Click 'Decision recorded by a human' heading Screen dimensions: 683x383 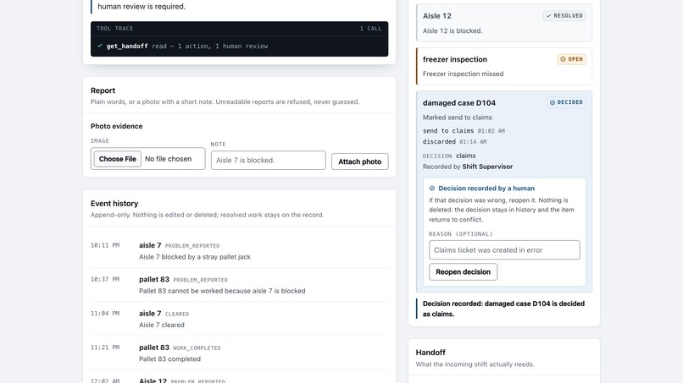[x=486, y=189]
